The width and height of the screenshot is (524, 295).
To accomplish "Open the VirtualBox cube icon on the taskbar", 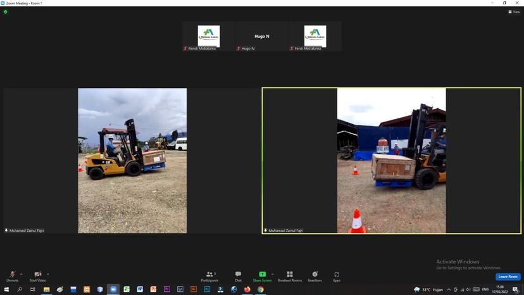I will click(100, 289).
